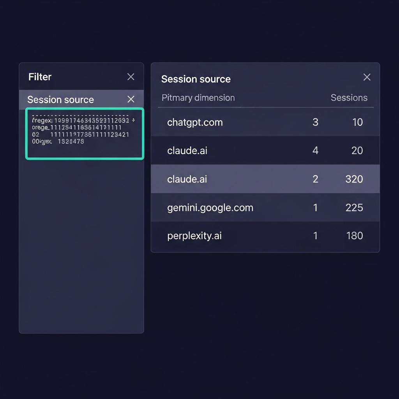Image resolution: width=399 pixels, height=399 pixels.
Task: Click the Session source table title
Action: (x=196, y=79)
